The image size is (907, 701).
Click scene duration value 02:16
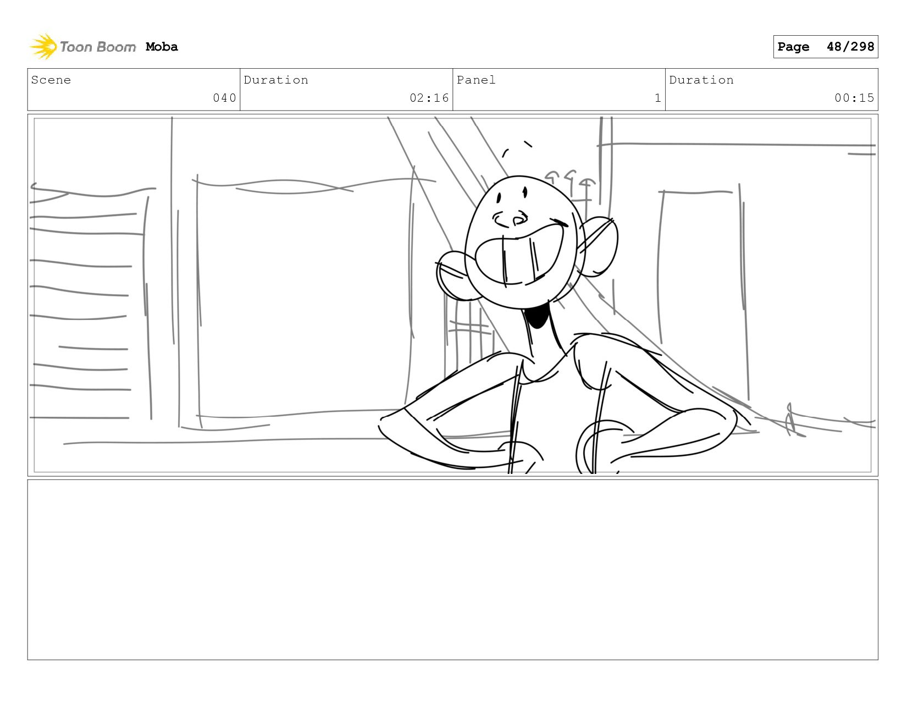[x=429, y=98]
